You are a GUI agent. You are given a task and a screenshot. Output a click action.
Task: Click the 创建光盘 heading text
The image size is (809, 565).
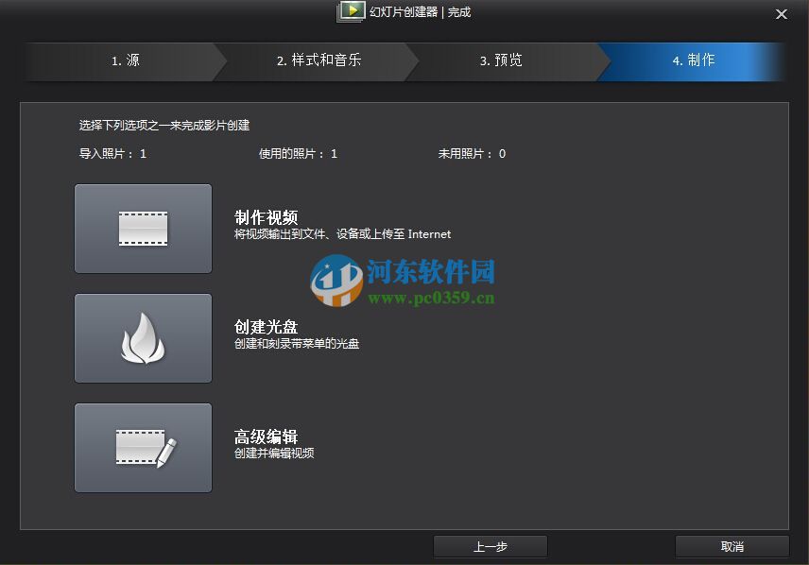pos(265,326)
